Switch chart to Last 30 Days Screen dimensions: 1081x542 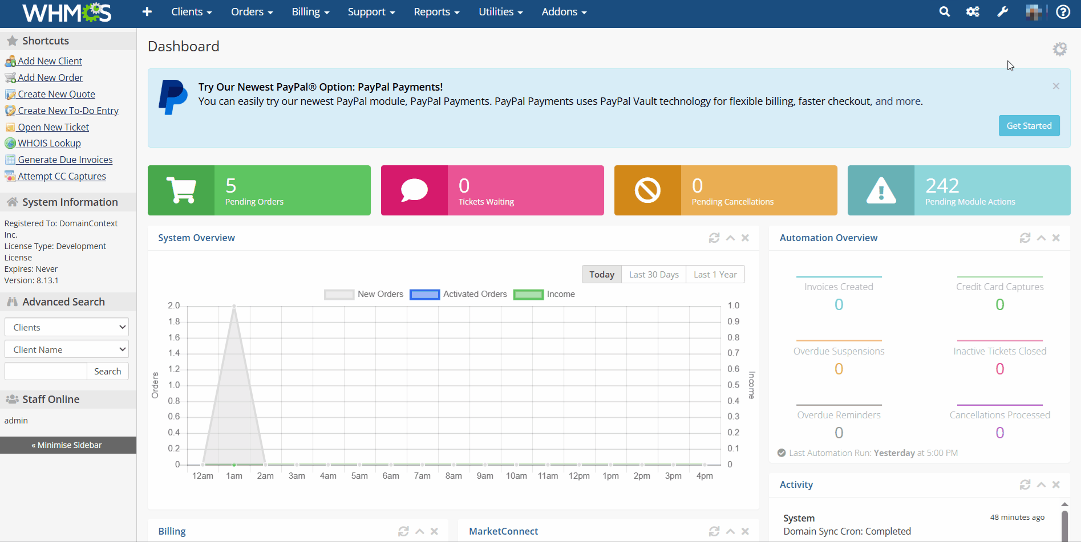(654, 275)
